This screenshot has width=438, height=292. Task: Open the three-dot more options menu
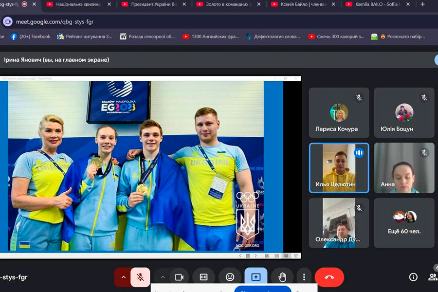point(304,277)
